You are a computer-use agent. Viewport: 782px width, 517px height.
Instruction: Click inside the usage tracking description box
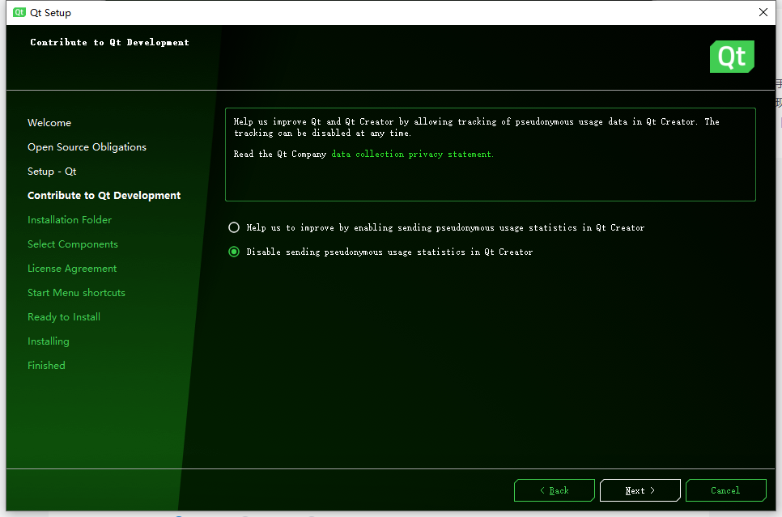(x=489, y=154)
